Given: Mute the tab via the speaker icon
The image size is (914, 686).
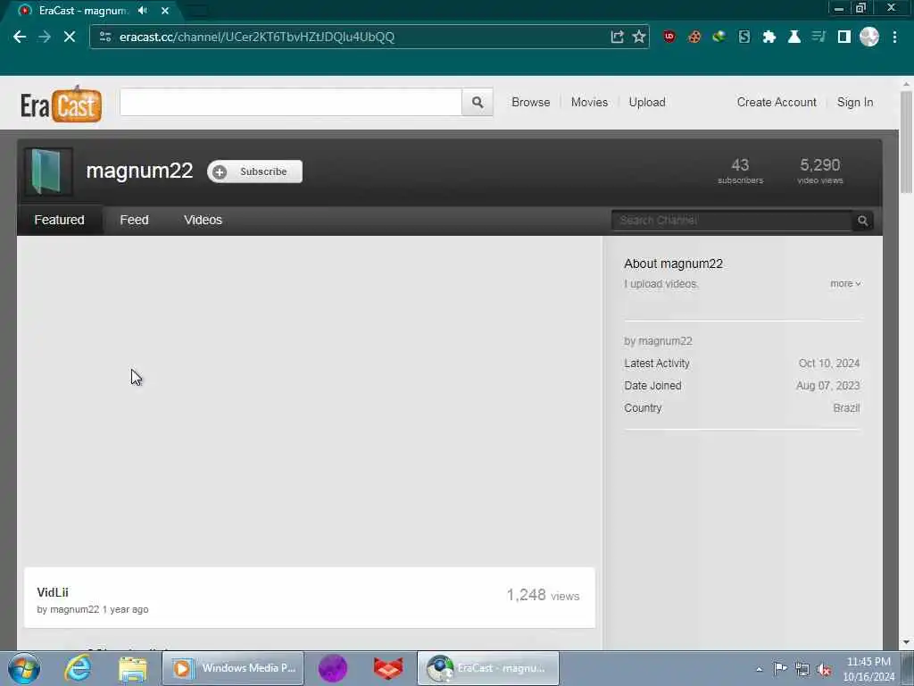Looking at the screenshot, I should point(143,11).
